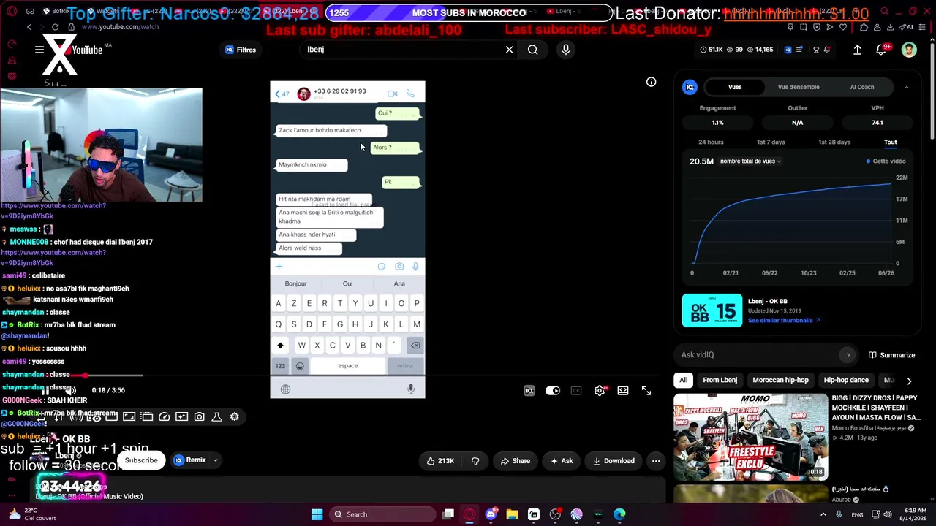Click the vidIQ Remix button
This screenshot has height=526, width=936.
(x=190, y=460)
